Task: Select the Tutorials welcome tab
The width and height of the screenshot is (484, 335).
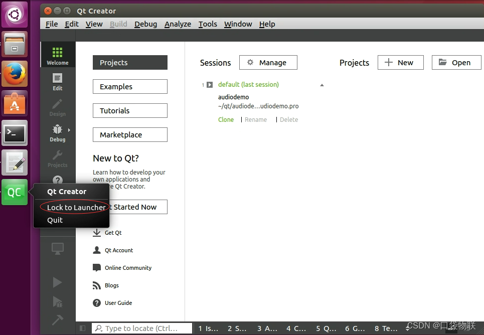Action: coord(130,110)
